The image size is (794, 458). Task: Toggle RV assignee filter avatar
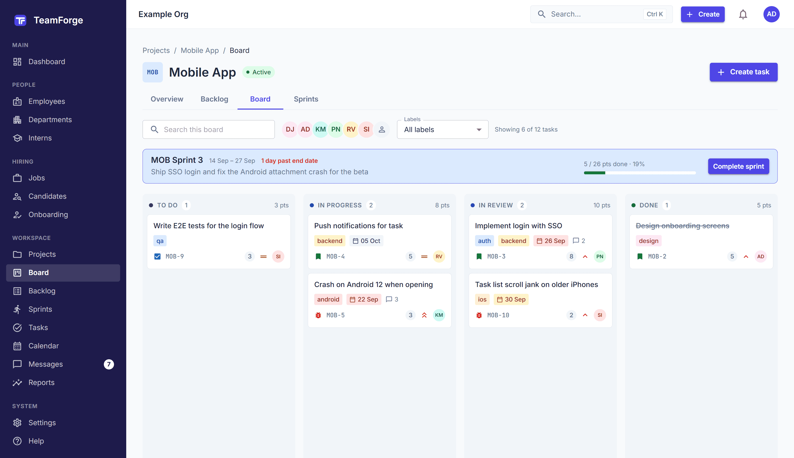pos(351,129)
